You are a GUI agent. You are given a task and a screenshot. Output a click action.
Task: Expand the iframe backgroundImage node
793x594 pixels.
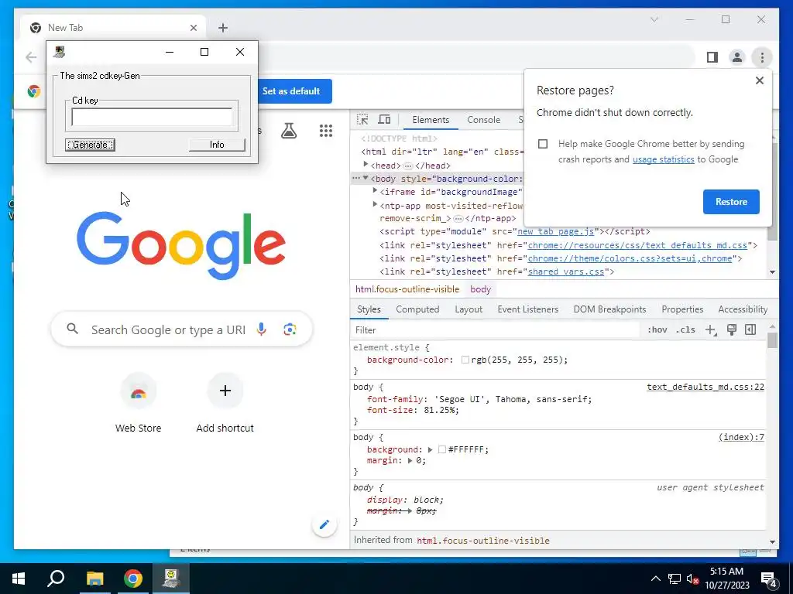(375, 192)
